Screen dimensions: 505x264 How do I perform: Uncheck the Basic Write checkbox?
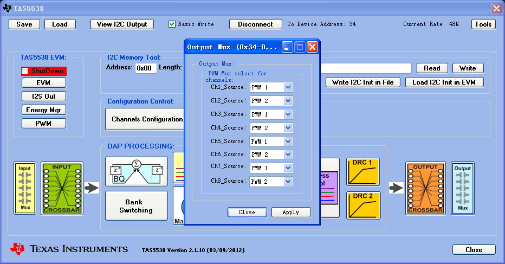pyautogui.click(x=172, y=24)
